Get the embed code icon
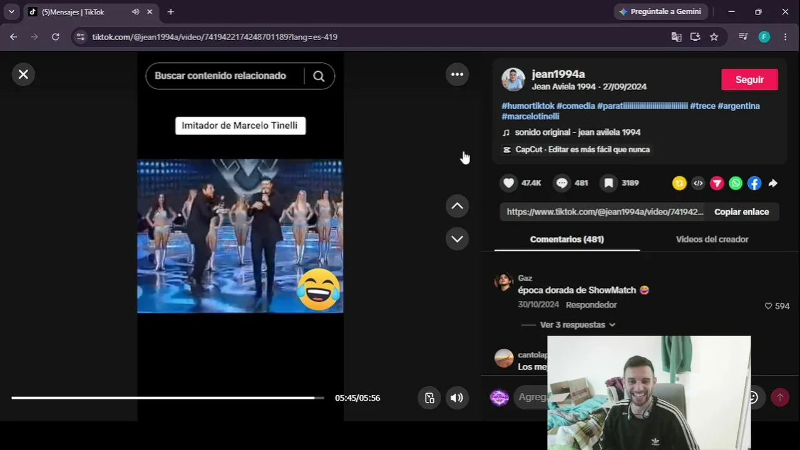This screenshot has height=450, width=800. (698, 183)
